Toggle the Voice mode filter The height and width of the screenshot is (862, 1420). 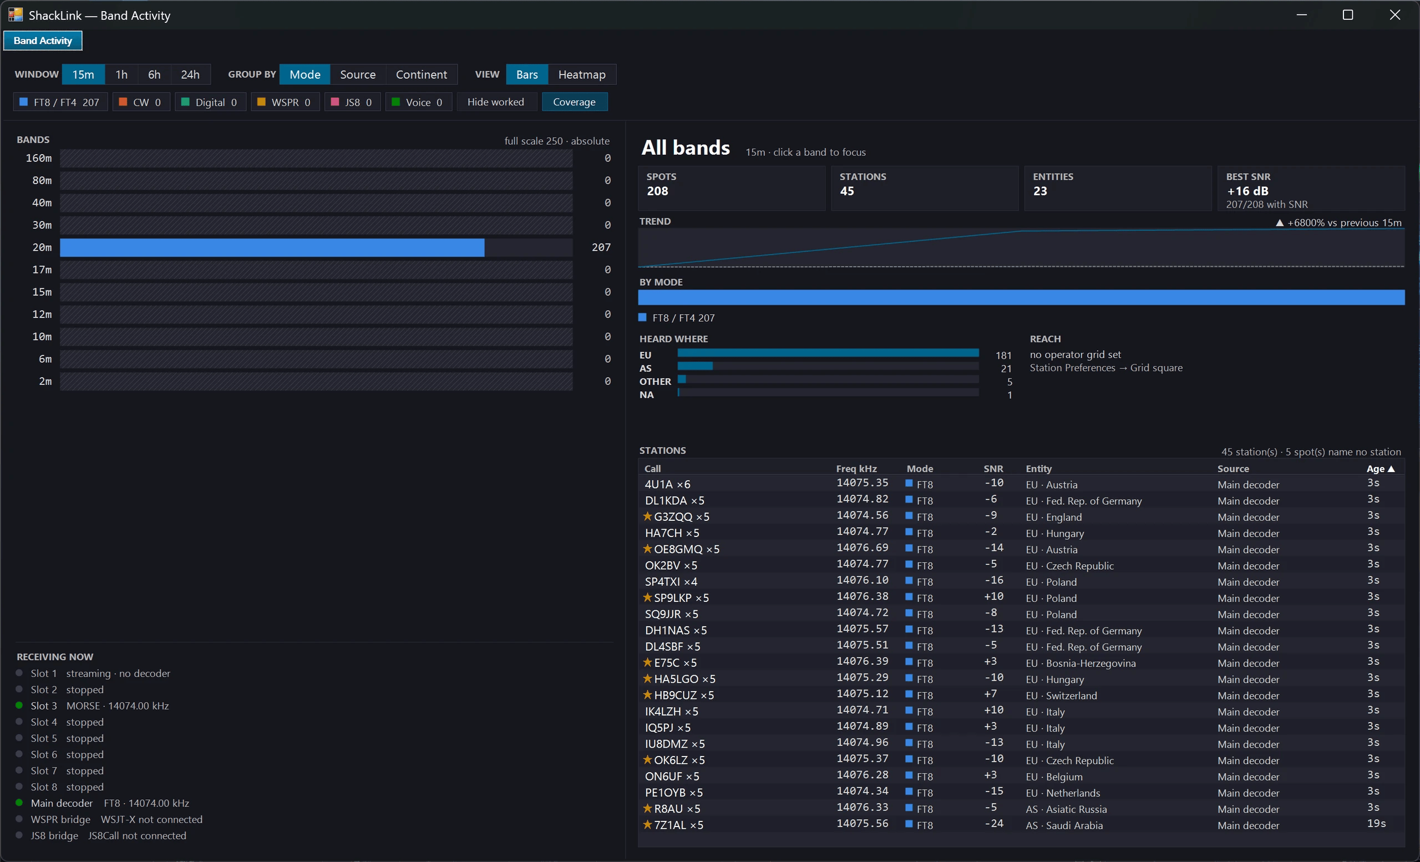418,102
